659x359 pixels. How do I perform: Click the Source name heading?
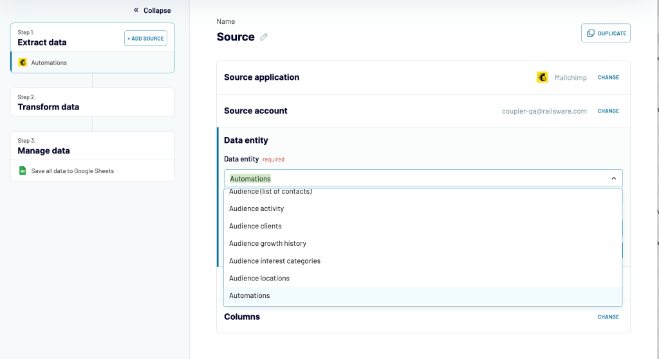click(236, 37)
